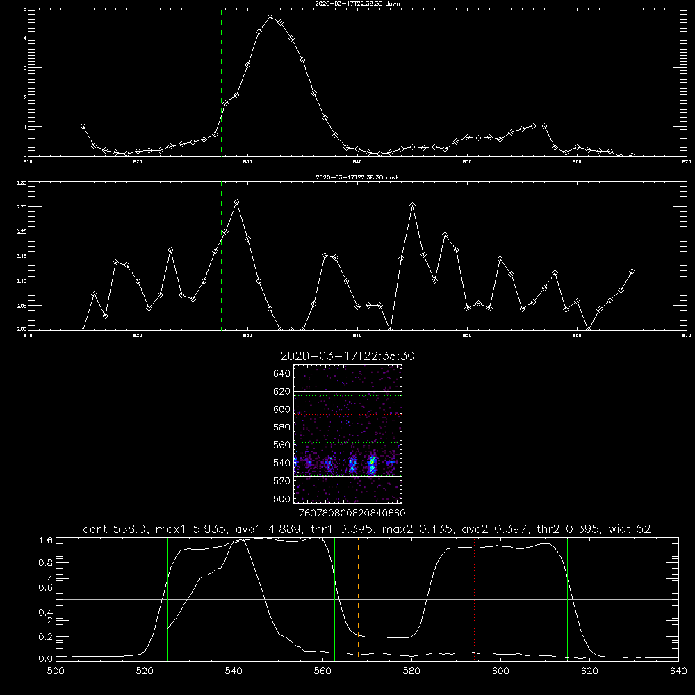Click the orange dashed center line in bottom plot
The image size is (695, 695).
pyautogui.click(x=358, y=598)
